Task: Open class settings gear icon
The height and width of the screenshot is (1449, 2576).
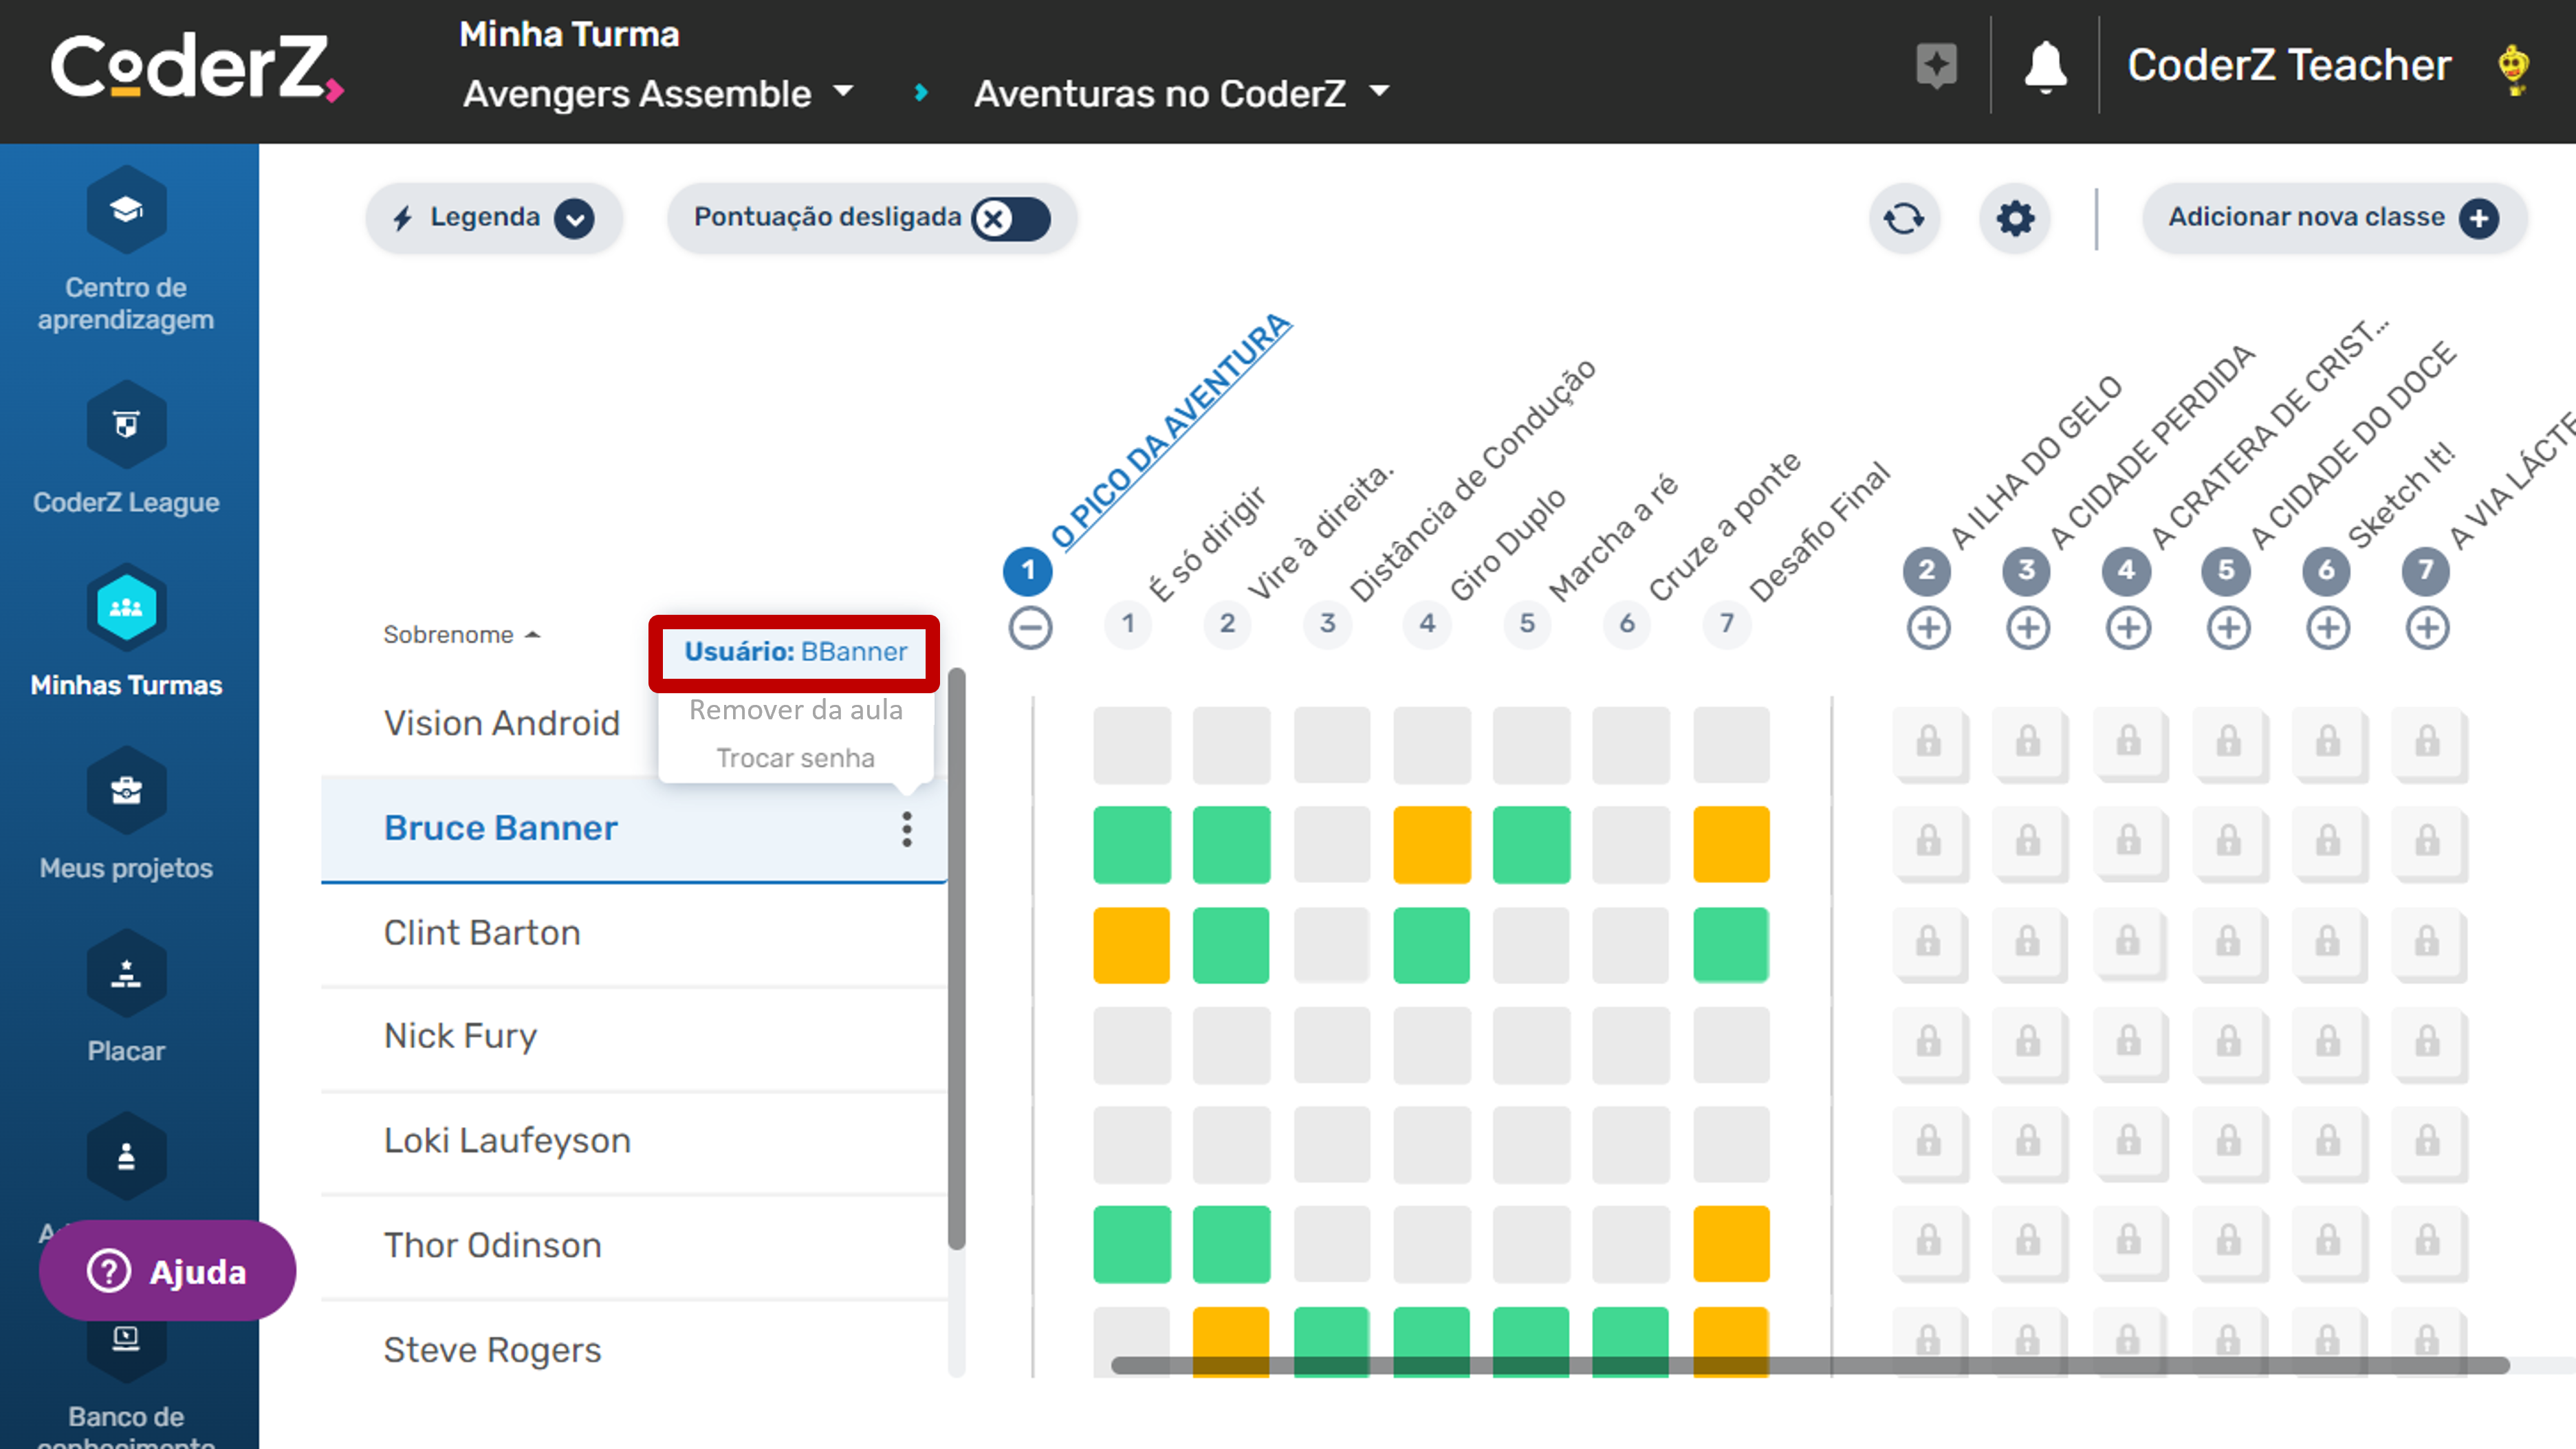Action: (x=2015, y=218)
